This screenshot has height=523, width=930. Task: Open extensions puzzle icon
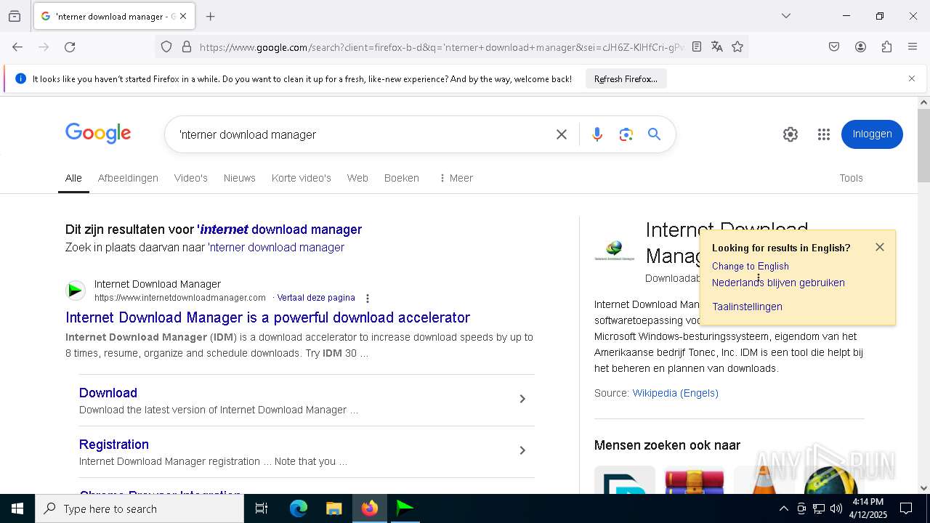pos(886,47)
